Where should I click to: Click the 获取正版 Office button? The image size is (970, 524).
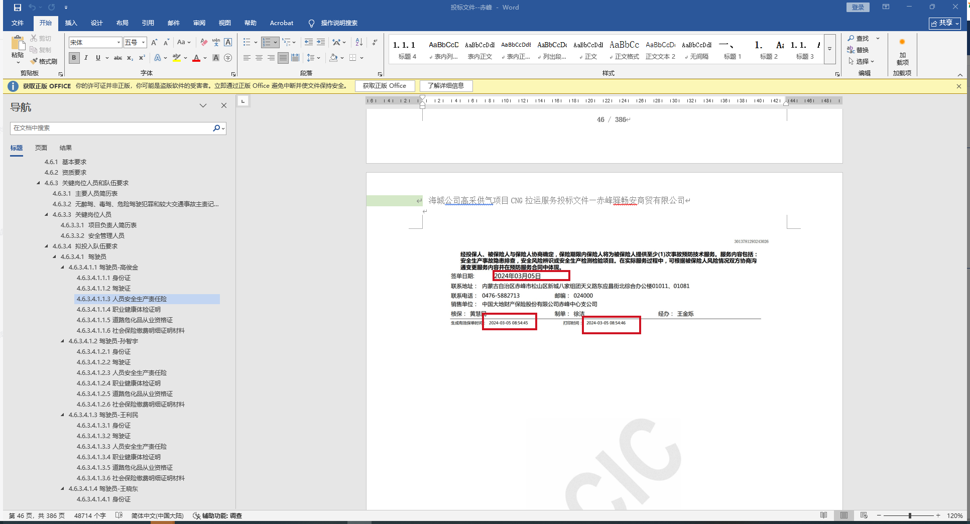pyautogui.click(x=385, y=86)
